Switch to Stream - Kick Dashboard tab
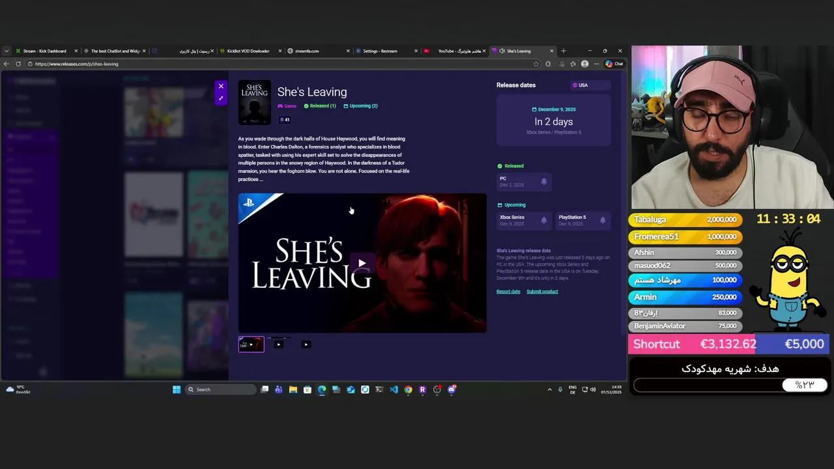 pos(44,51)
